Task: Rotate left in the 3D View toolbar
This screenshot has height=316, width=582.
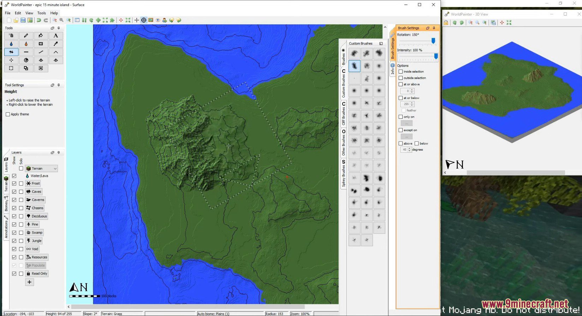Action: (455, 23)
